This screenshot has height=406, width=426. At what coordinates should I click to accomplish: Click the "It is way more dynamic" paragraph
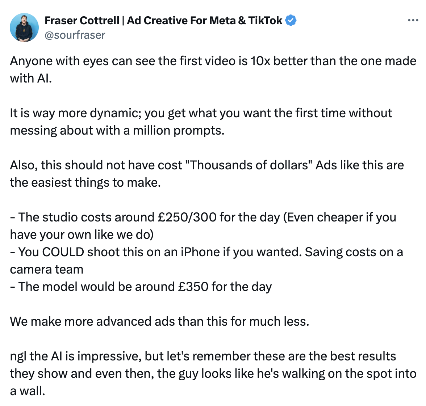click(201, 122)
